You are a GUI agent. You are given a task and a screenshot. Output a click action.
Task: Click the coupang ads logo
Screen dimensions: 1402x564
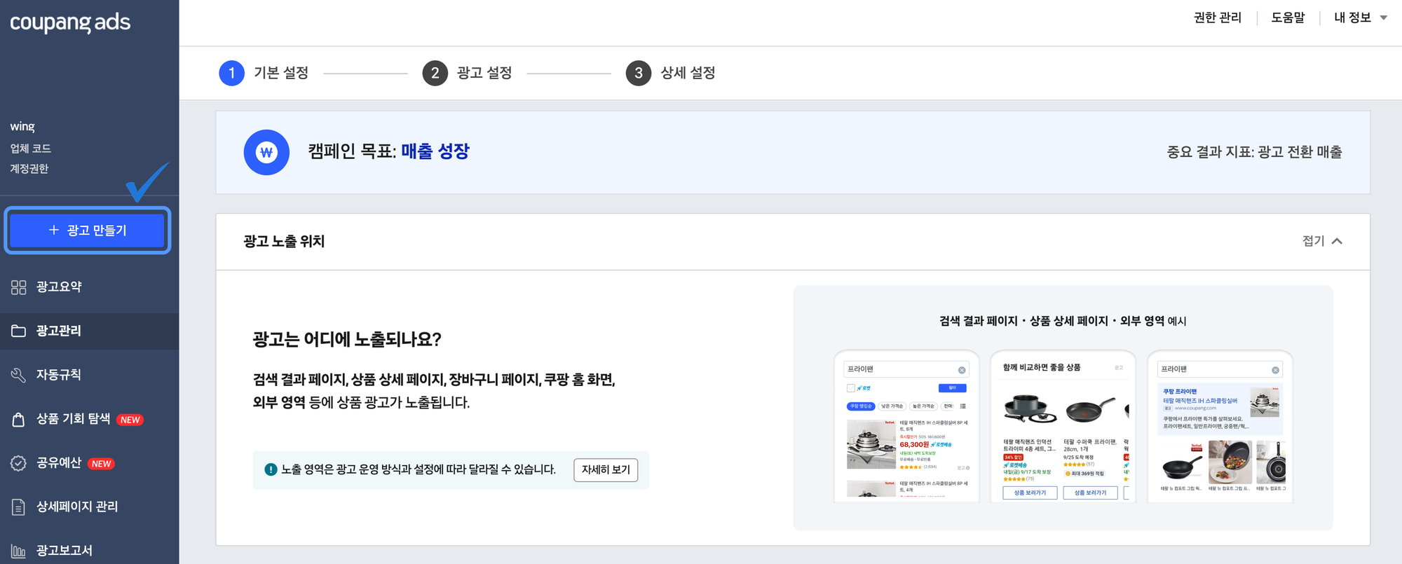pyautogui.click(x=70, y=22)
